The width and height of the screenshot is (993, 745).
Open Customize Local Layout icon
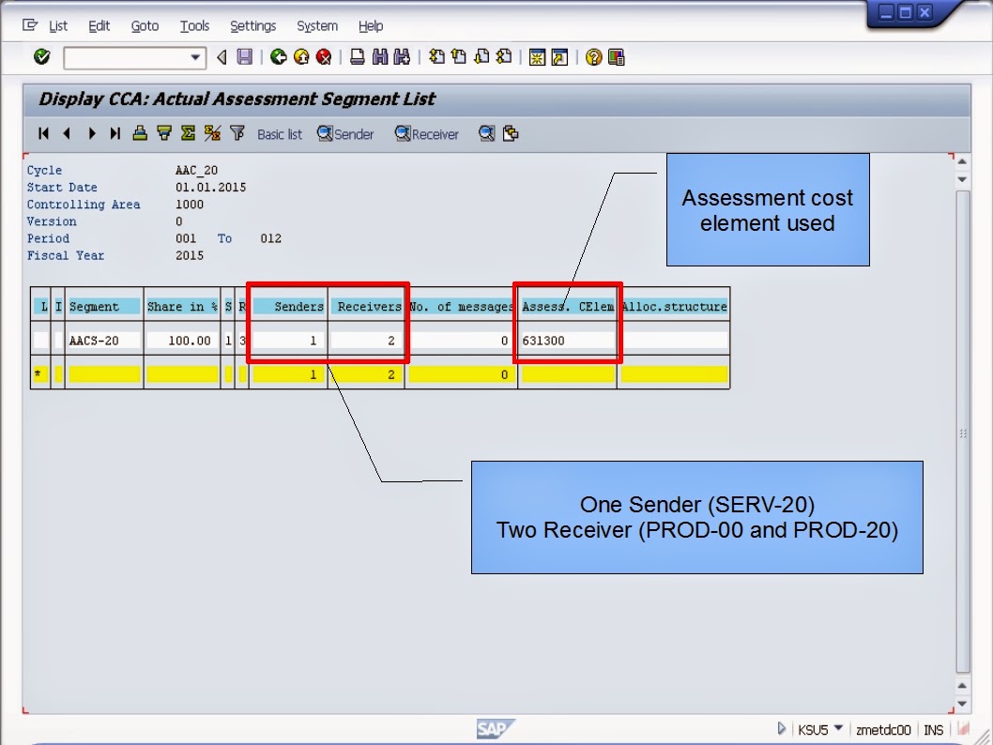(x=617, y=57)
